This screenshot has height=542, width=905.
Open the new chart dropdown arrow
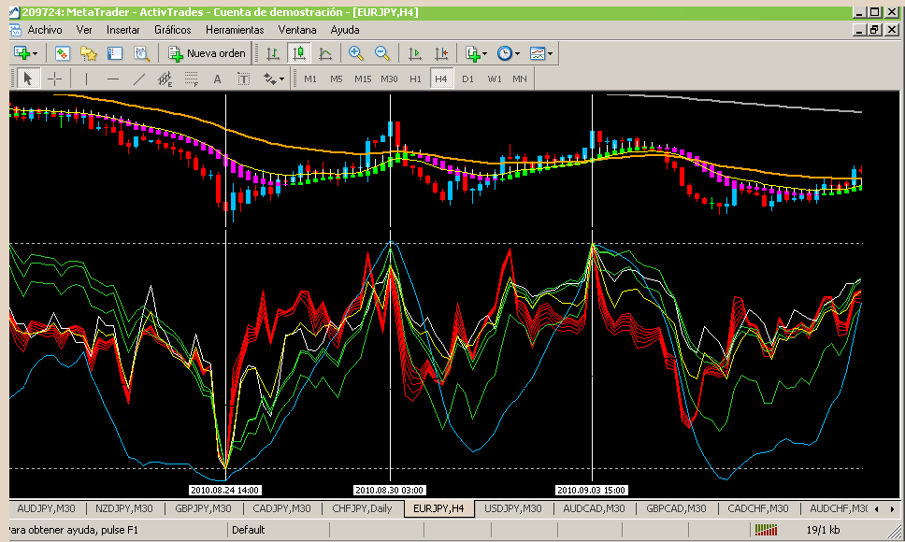pyautogui.click(x=34, y=54)
